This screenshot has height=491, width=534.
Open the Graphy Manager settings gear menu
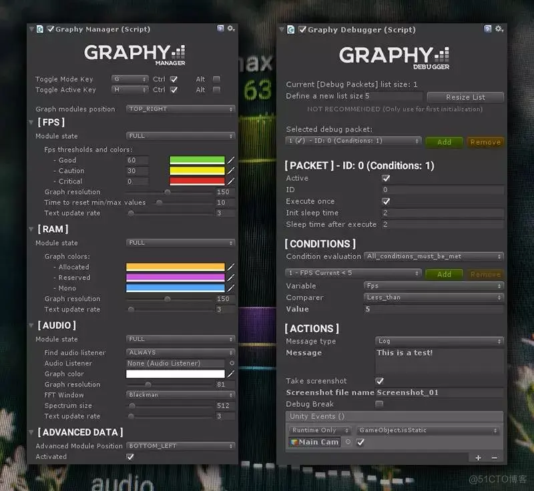point(231,29)
